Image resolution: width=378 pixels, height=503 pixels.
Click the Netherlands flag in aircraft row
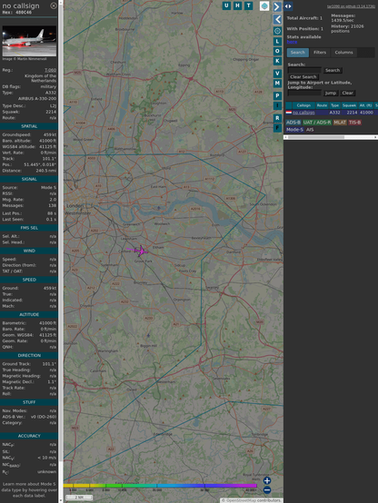(x=289, y=113)
